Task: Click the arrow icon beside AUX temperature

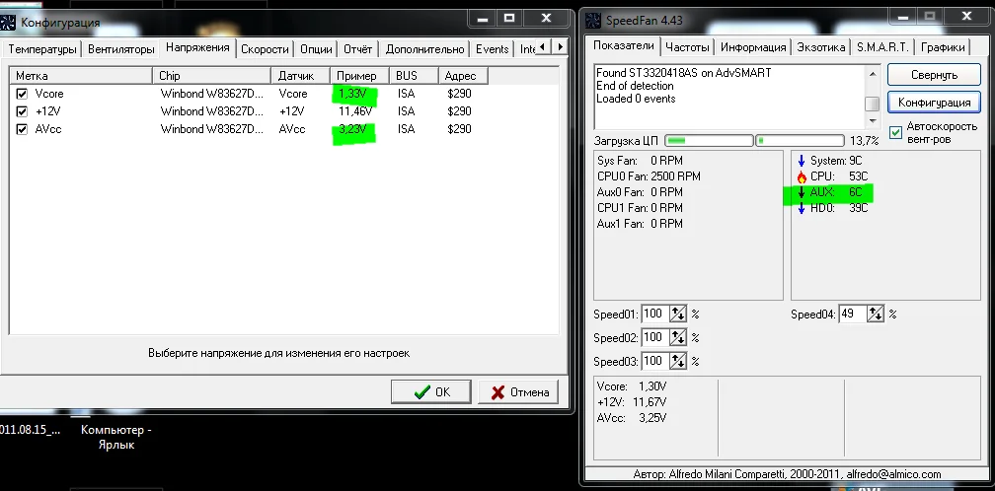Action: pyautogui.click(x=801, y=192)
